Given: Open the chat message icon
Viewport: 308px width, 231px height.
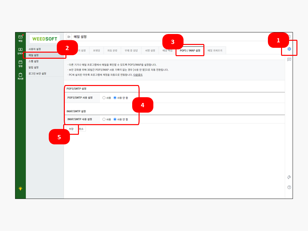Looking at the screenshot, I should (x=289, y=60).
